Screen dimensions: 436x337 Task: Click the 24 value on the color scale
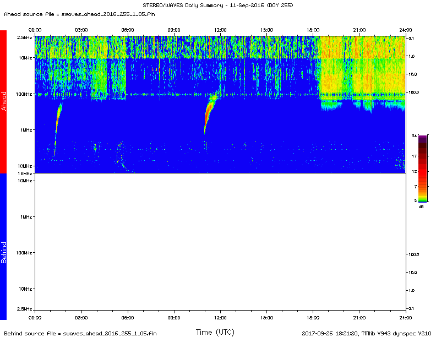click(x=414, y=135)
